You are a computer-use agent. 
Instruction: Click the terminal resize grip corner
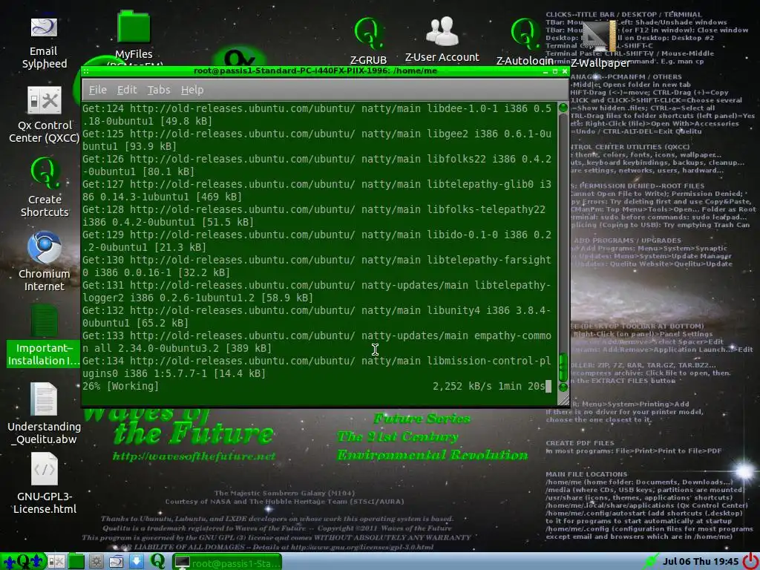pos(564,400)
